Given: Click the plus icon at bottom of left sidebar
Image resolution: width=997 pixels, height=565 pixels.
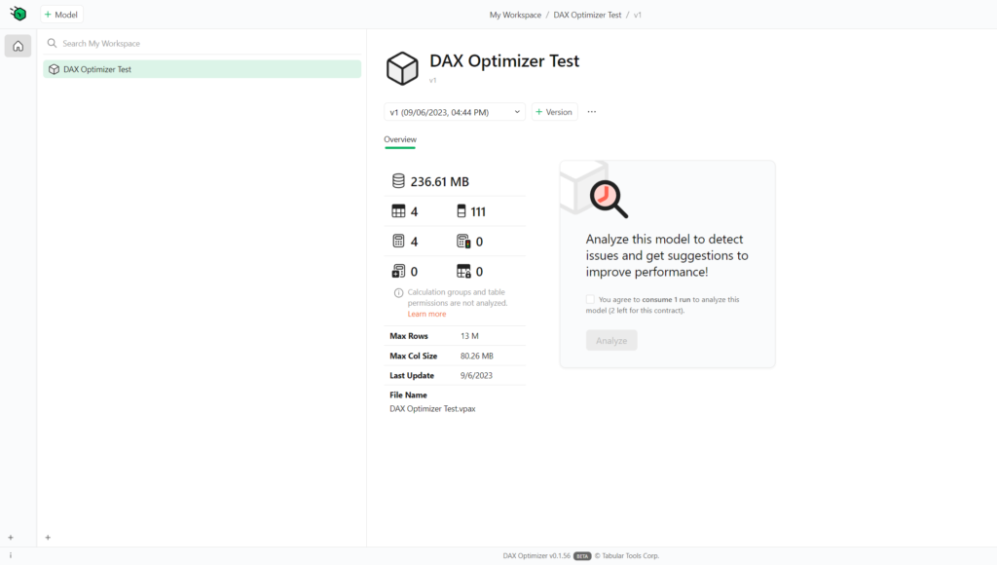Looking at the screenshot, I should click(x=11, y=538).
